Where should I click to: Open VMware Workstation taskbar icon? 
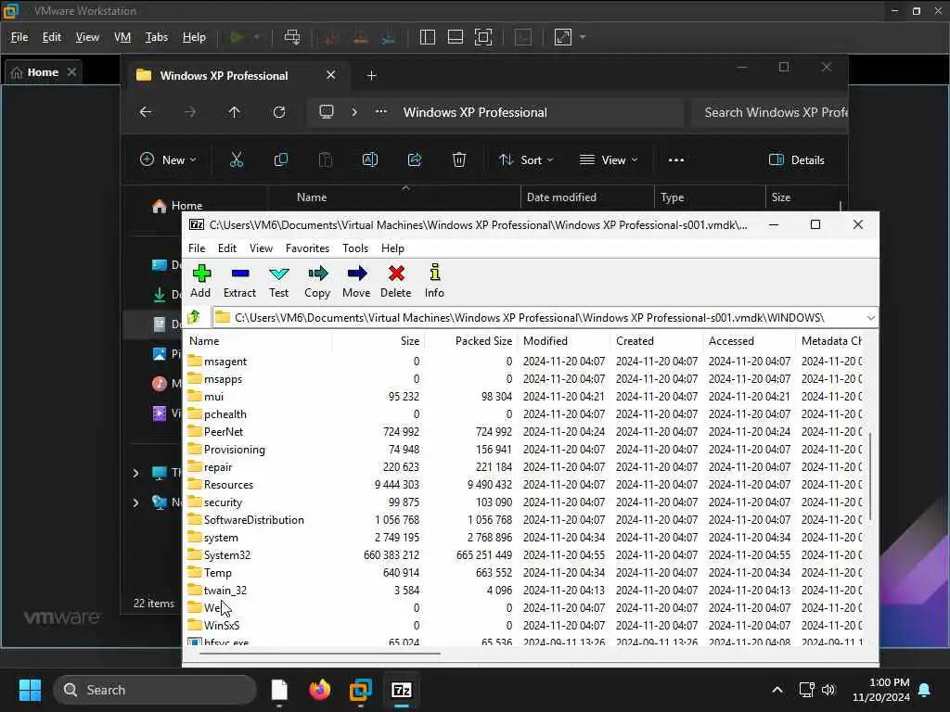tap(361, 690)
